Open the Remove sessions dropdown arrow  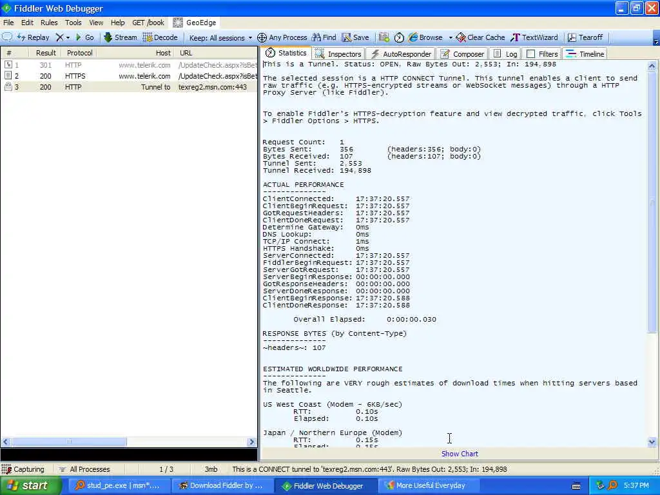click(68, 38)
